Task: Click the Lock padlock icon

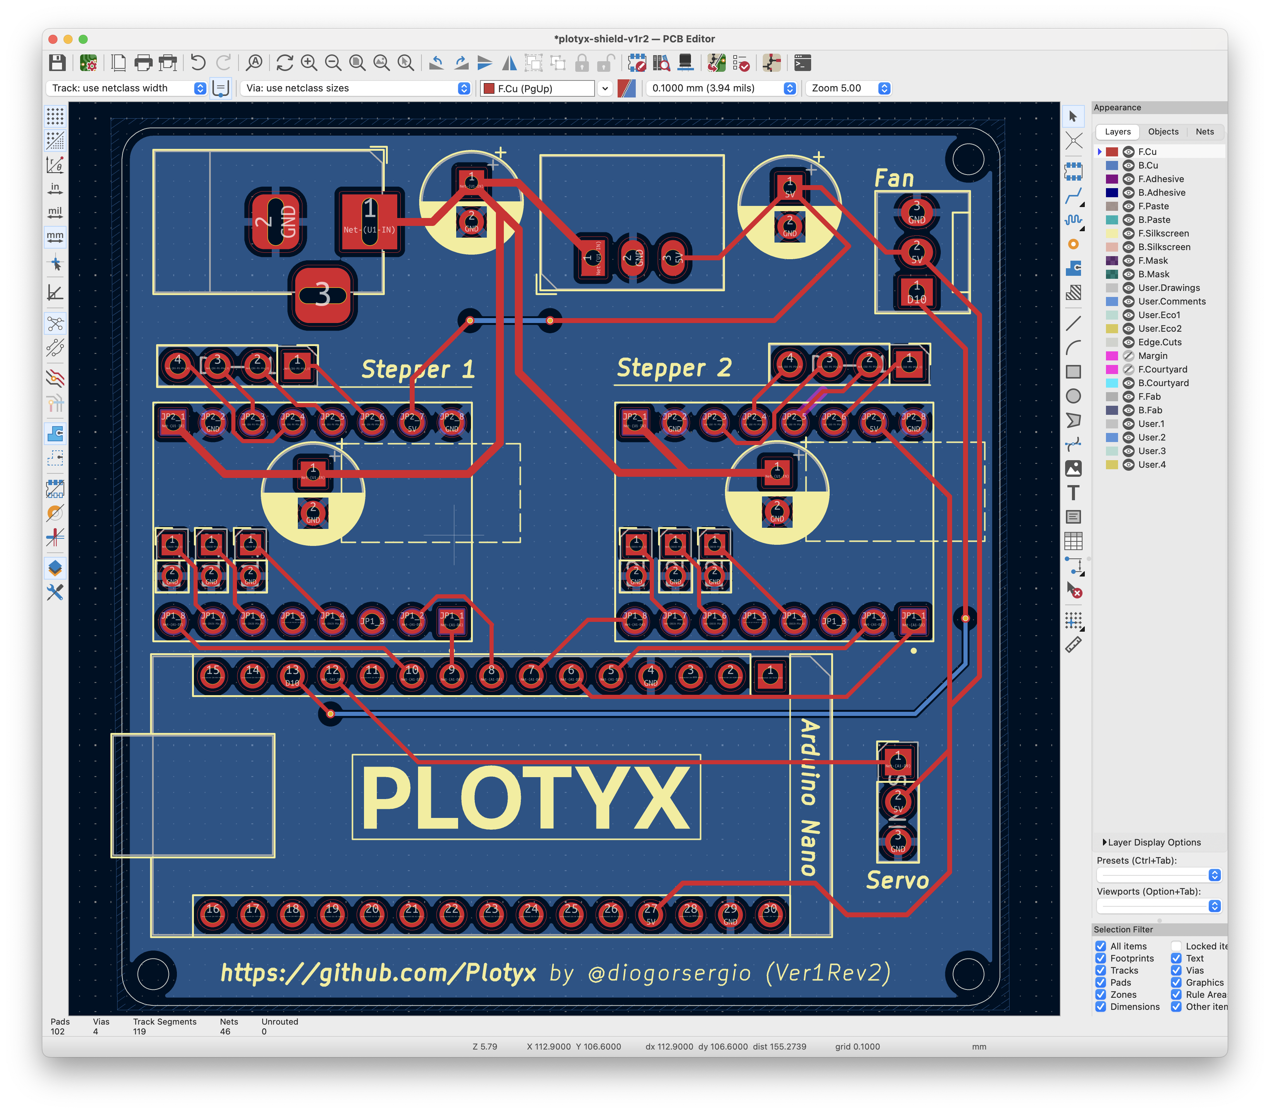Action: pos(582,63)
